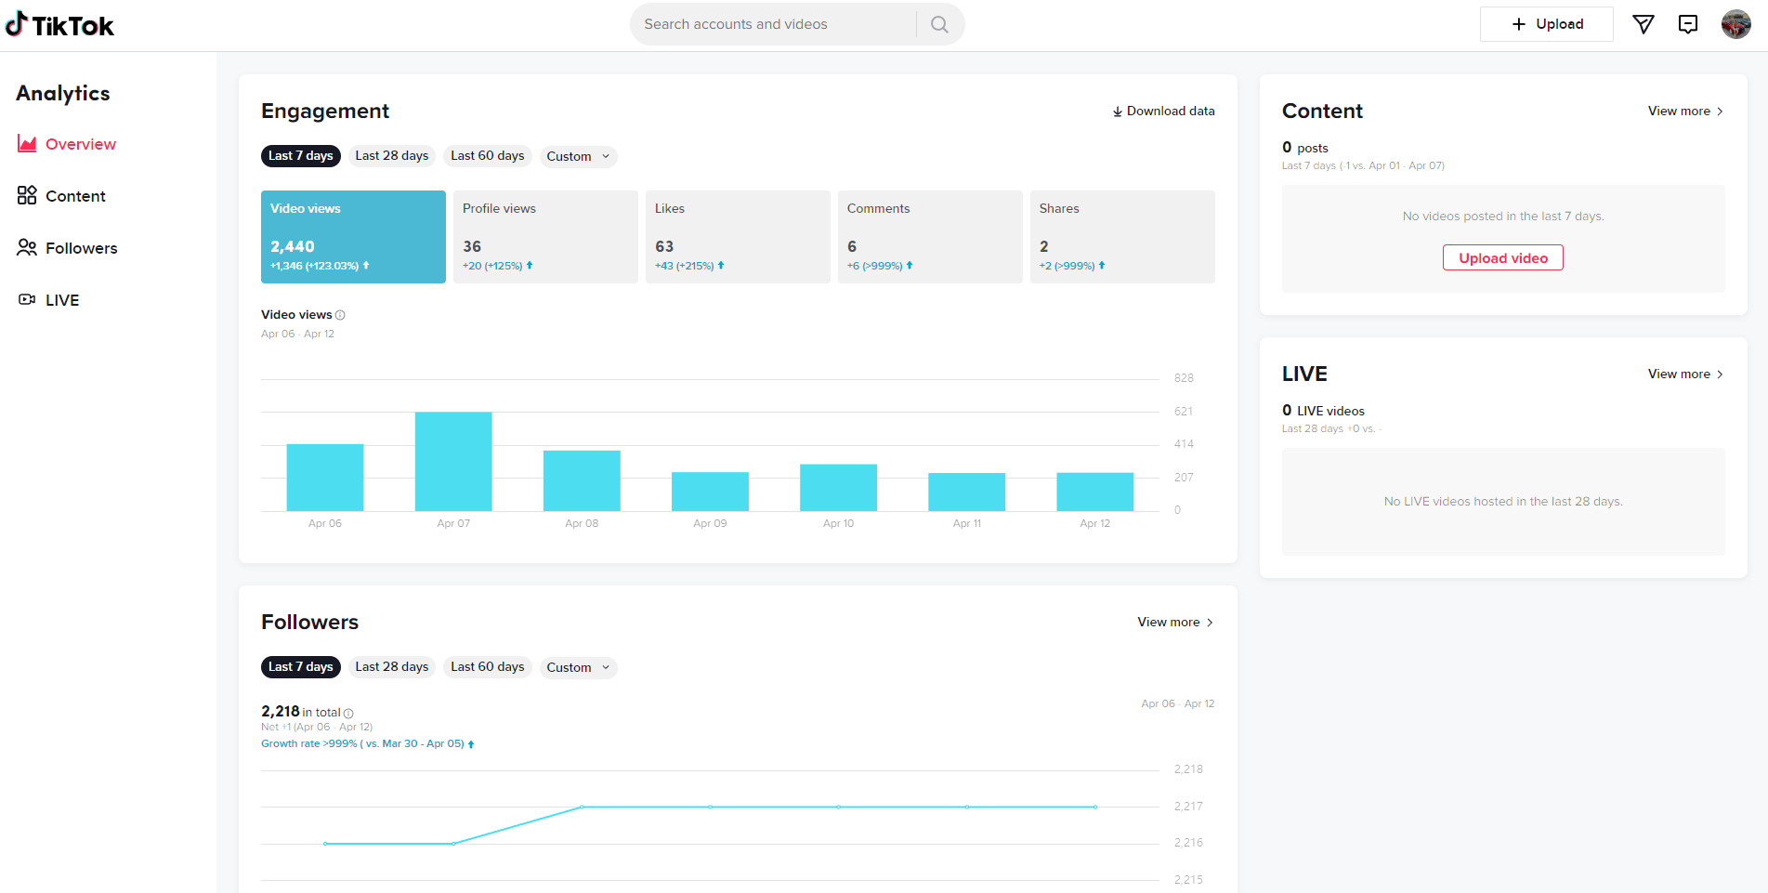1768x893 pixels.
Task: Open the Custom range dropdown in Engagement
Action: pos(578,156)
